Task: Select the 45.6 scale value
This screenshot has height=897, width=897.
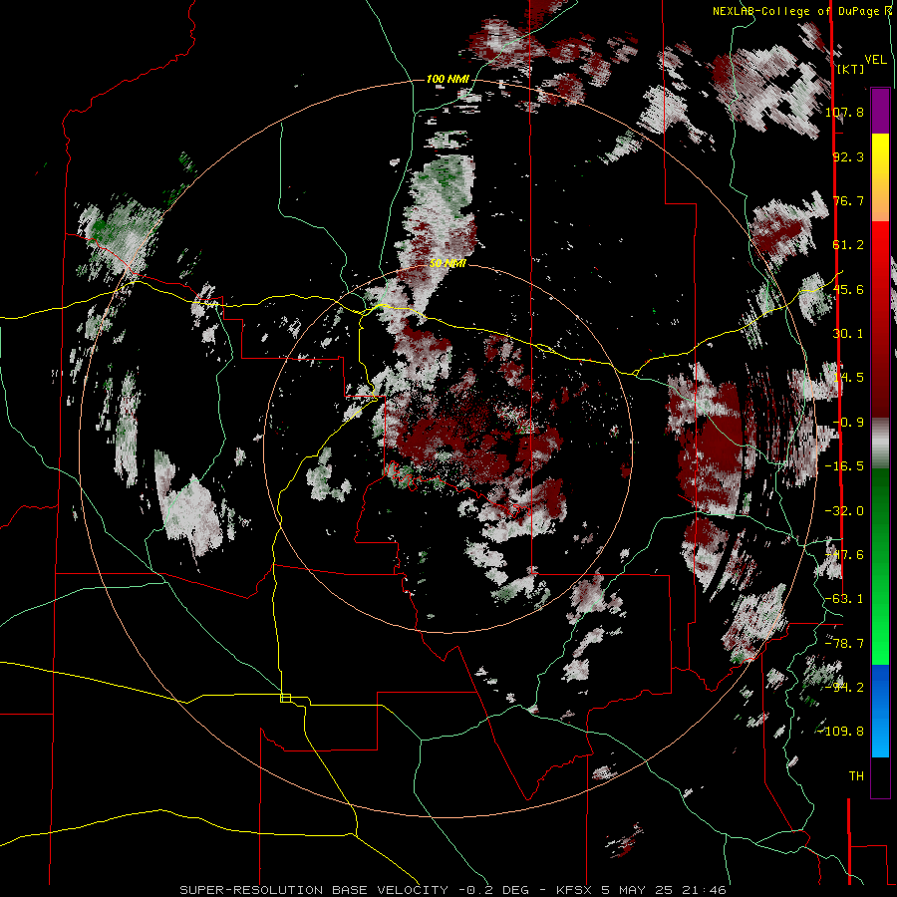Action: [x=848, y=289]
